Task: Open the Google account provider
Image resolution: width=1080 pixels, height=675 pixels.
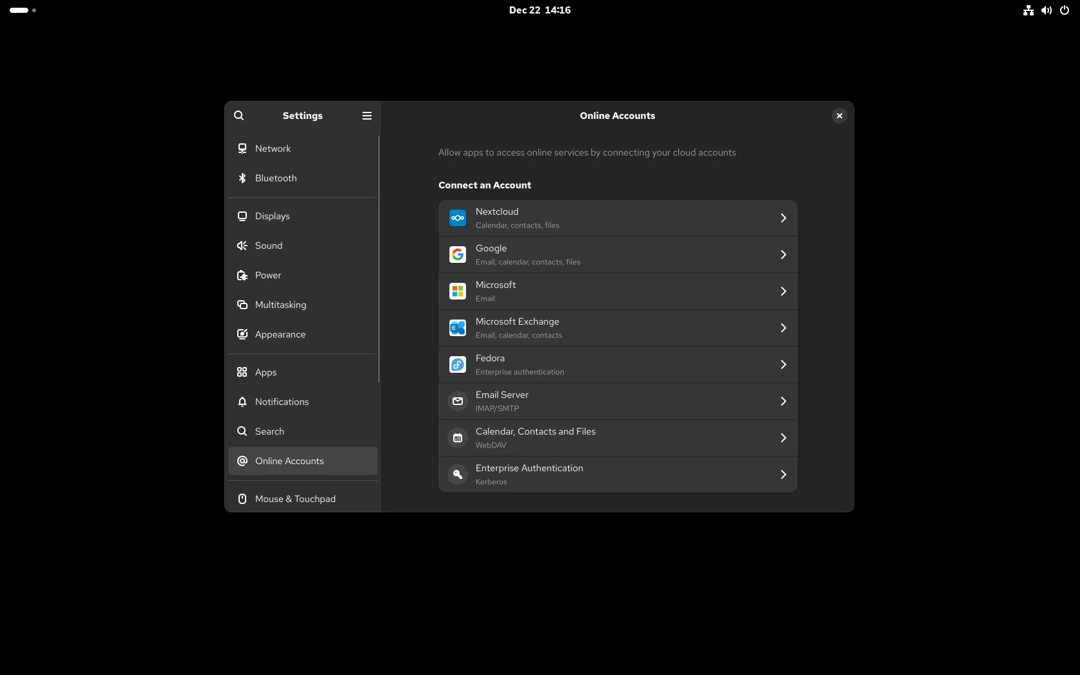Action: 617,255
